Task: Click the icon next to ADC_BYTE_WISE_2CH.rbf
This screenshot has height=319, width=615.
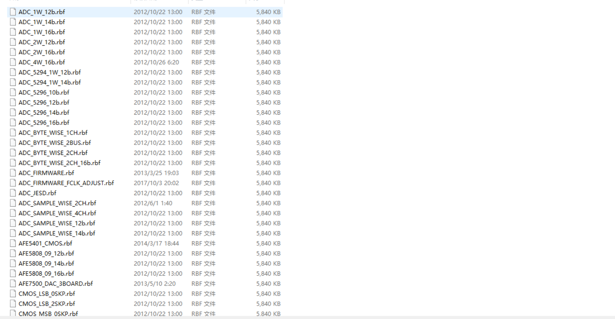Action: 13,153
